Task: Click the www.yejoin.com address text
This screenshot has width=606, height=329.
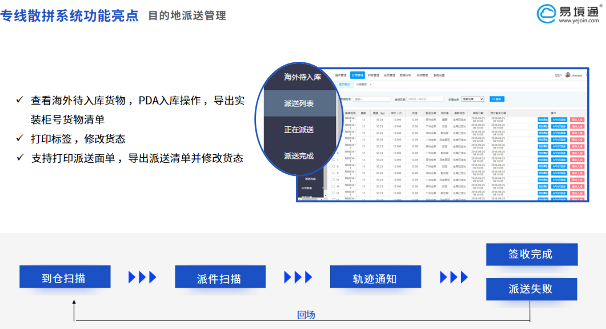Action: (x=579, y=20)
